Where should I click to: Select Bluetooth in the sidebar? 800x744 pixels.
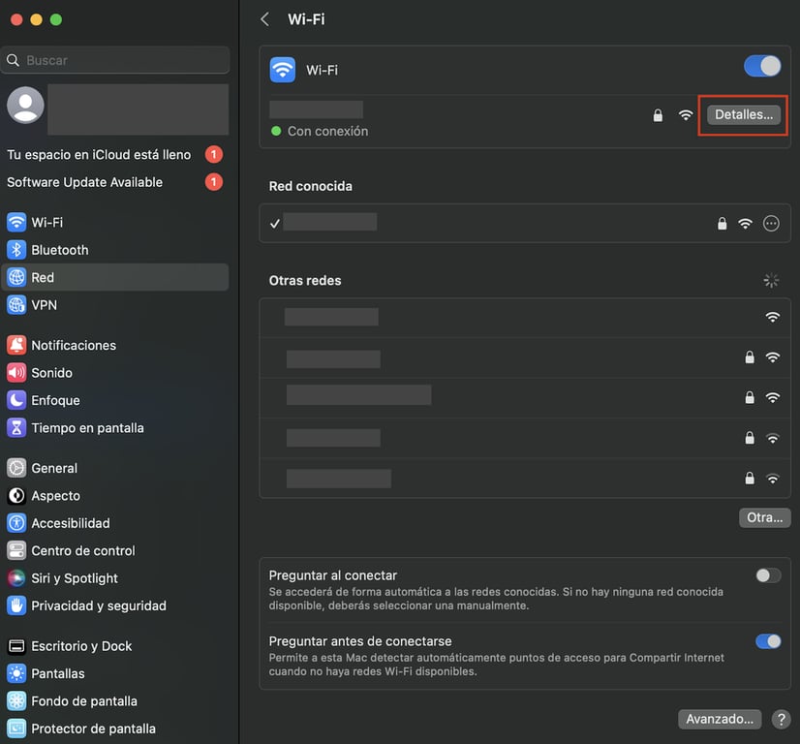[58, 249]
